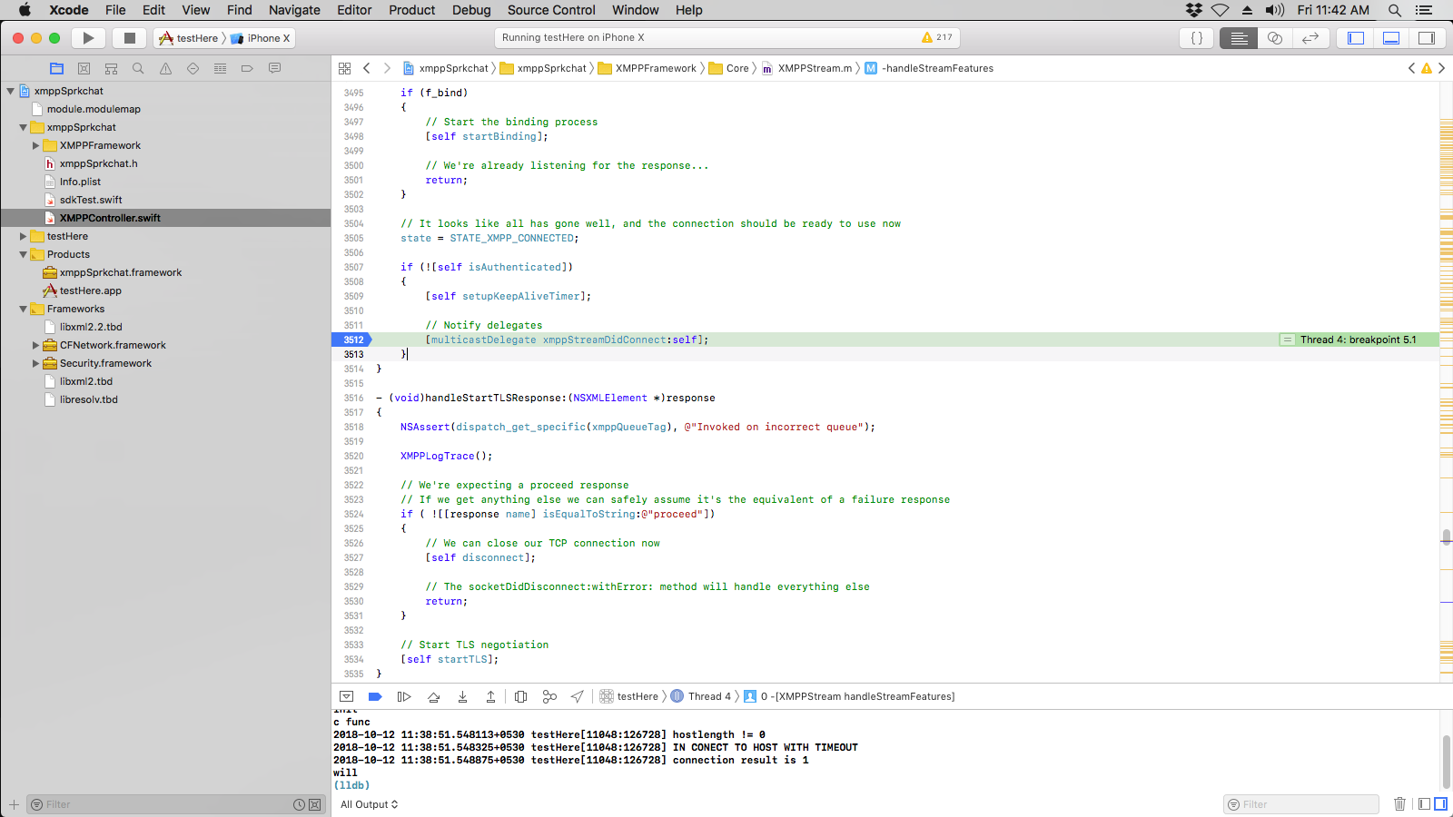This screenshot has width=1453, height=817.
Task: Open the find navigator in the sidebar
Action: (x=137, y=68)
